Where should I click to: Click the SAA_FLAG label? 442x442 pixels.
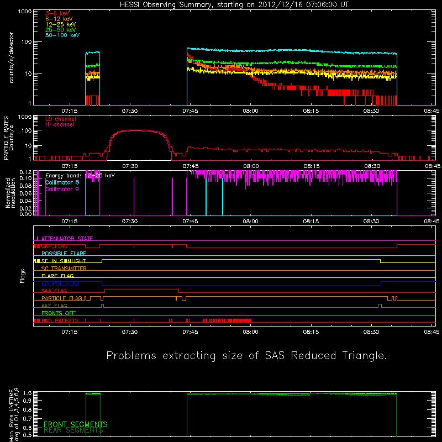(x=54, y=291)
